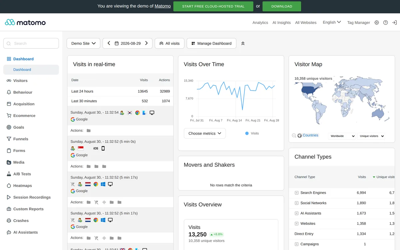Click desktop device icon in 11:32:54 visit
Image resolution: width=400 pixels, height=250 pixels.
(x=152, y=113)
